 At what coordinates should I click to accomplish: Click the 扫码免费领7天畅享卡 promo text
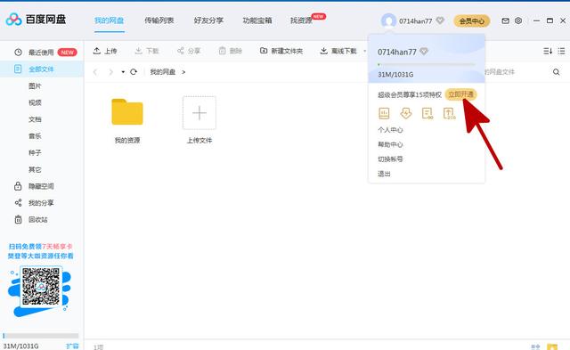coord(41,247)
